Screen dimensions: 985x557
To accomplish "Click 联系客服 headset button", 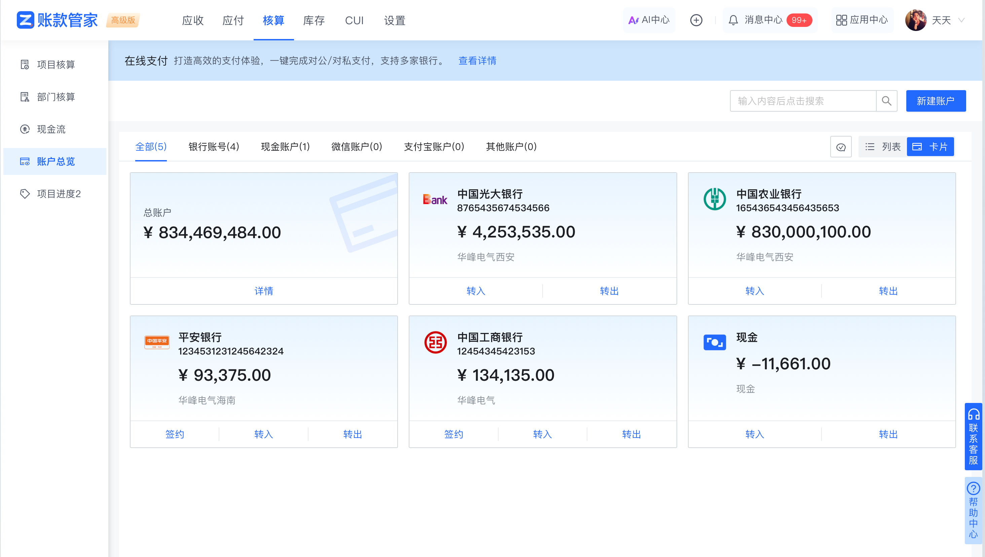I will pos(973,437).
